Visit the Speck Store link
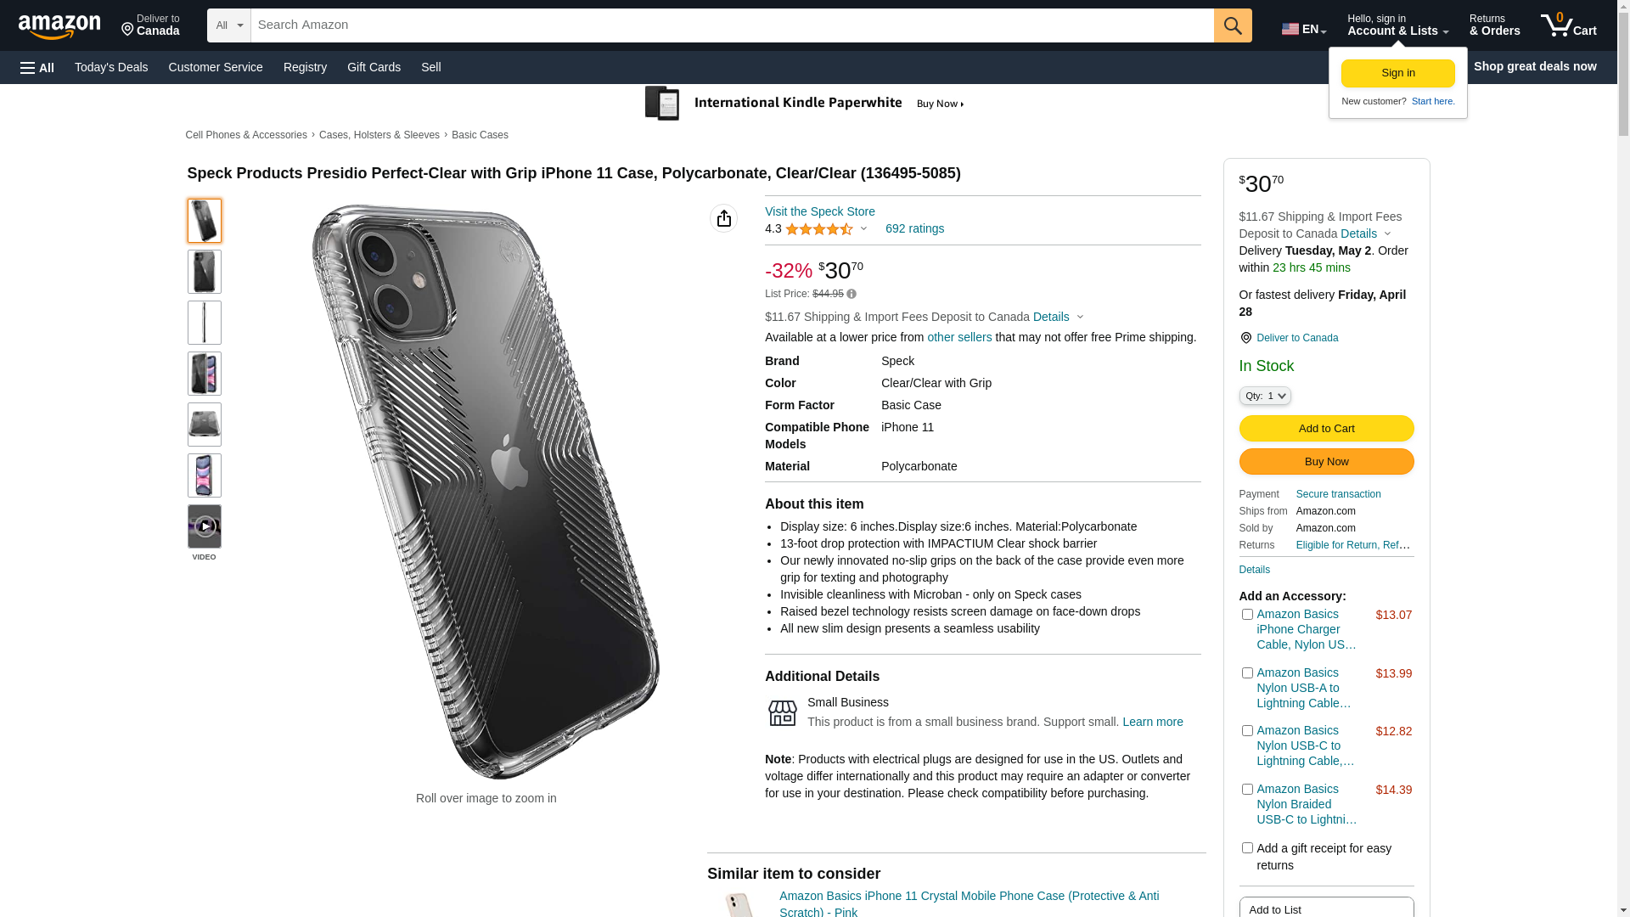 (x=819, y=211)
